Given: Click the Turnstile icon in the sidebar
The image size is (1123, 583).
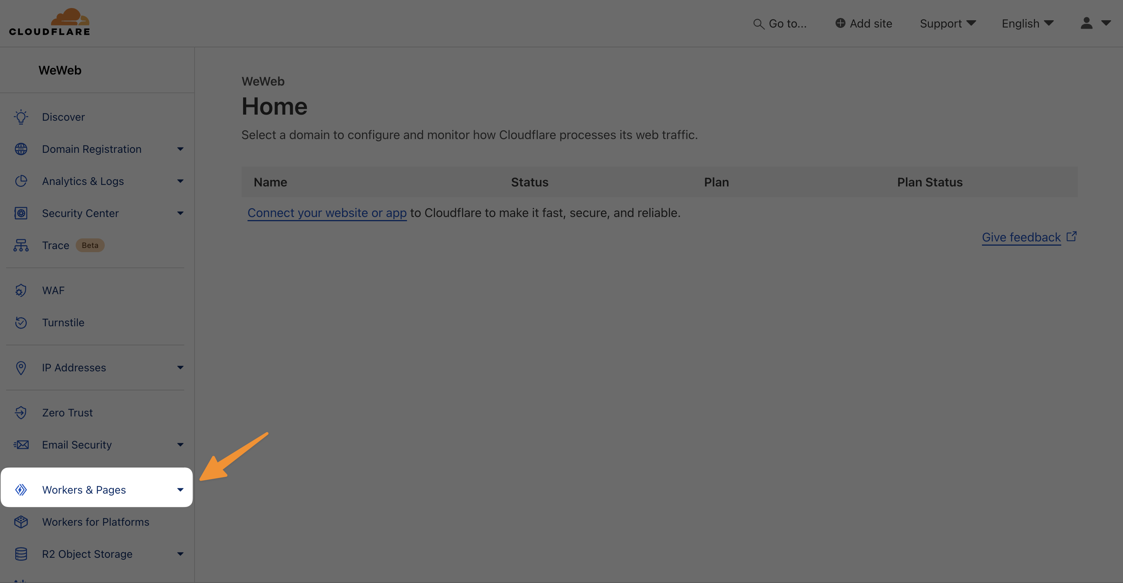Looking at the screenshot, I should click(x=21, y=322).
